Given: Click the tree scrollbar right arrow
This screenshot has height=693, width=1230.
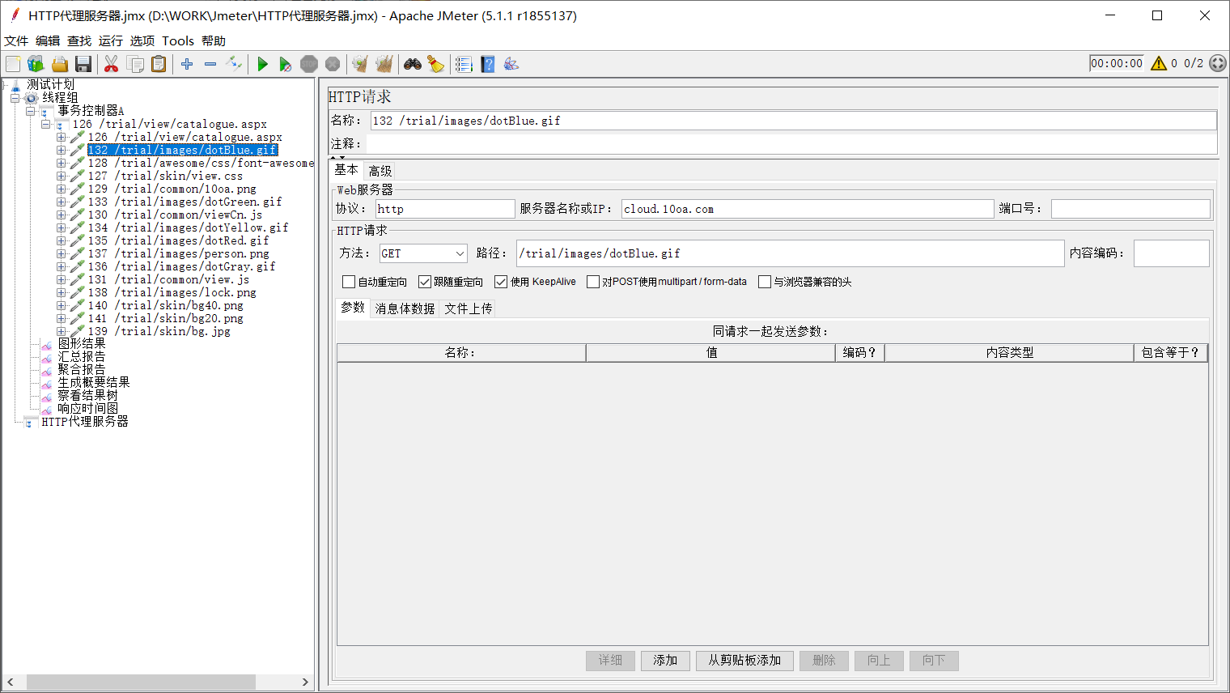Looking at the screenshot, I should pyautogui.click(x=305, y=682).
